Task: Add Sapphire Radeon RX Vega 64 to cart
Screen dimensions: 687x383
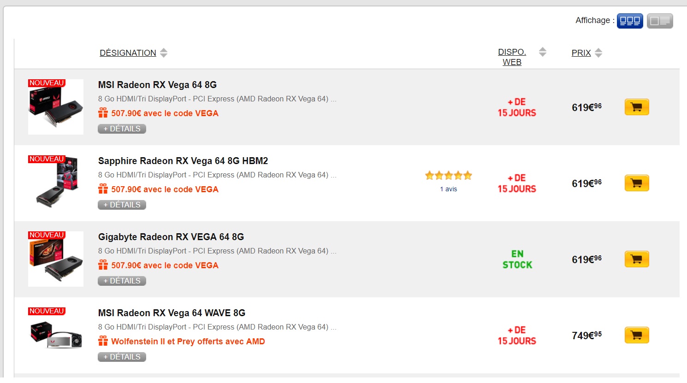Action: tap(637, 183)
